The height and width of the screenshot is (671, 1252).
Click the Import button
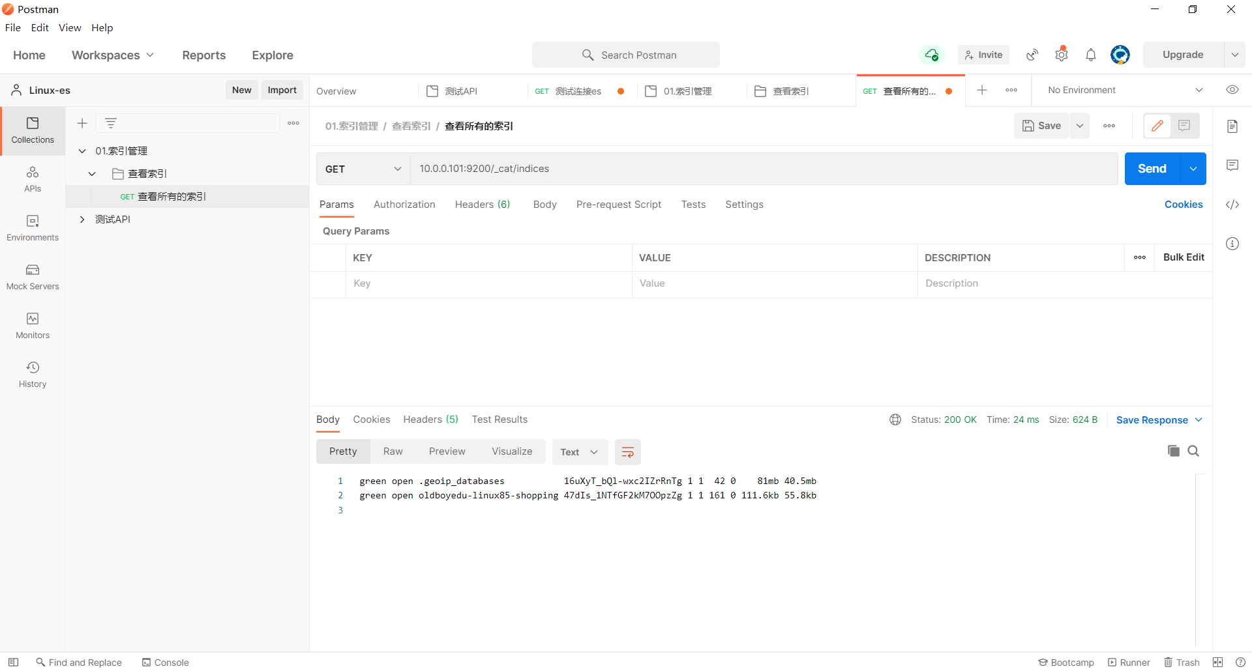tap(282, 90)
